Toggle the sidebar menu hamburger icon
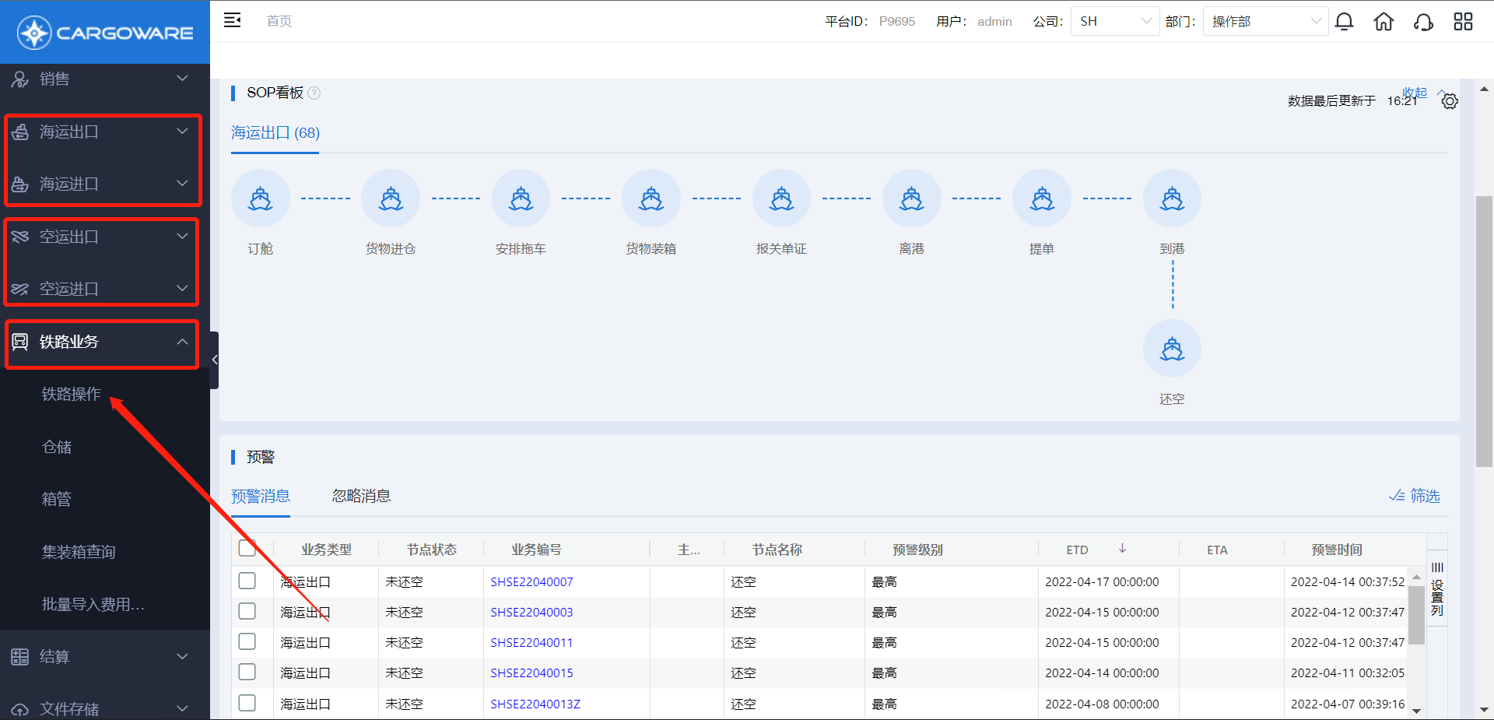 pos(233,21)
